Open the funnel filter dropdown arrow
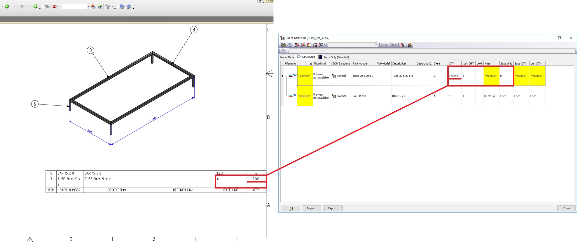 point(112,7)
